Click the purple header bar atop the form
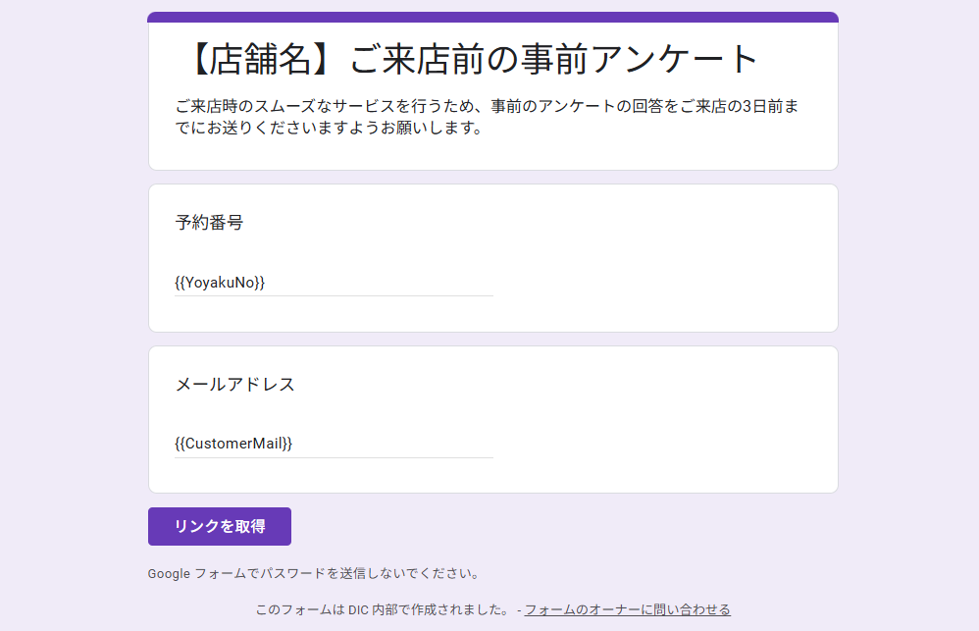The image size is (979, 631). pyautogui.click(x=492, y=17)
